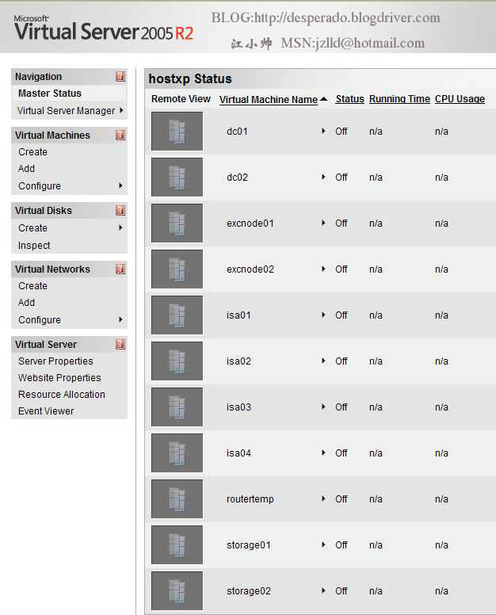Image resolution: width=496 pixels, height=615 pixels.
Task: Sort by CPU Usage column
Action: (460, 99)
